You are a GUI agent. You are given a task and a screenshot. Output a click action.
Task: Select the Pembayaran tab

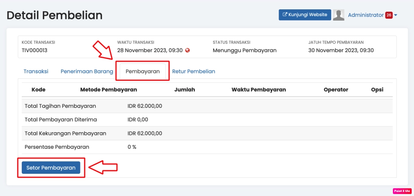143,71
